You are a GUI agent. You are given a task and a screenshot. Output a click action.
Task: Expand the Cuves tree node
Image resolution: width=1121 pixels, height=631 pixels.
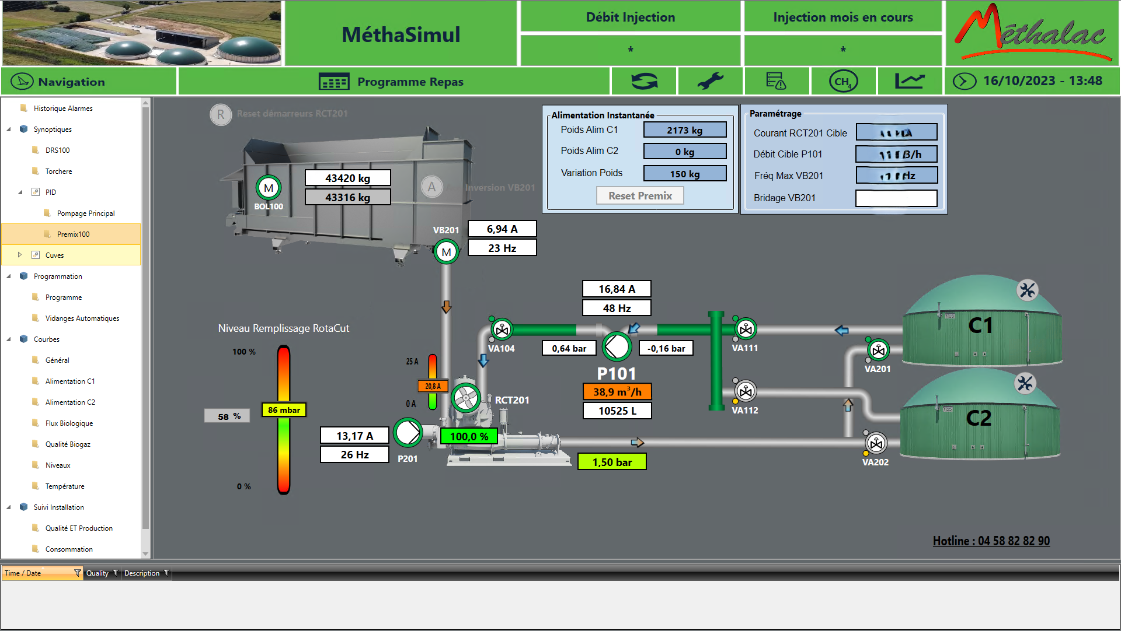click(x=20, y=255)
